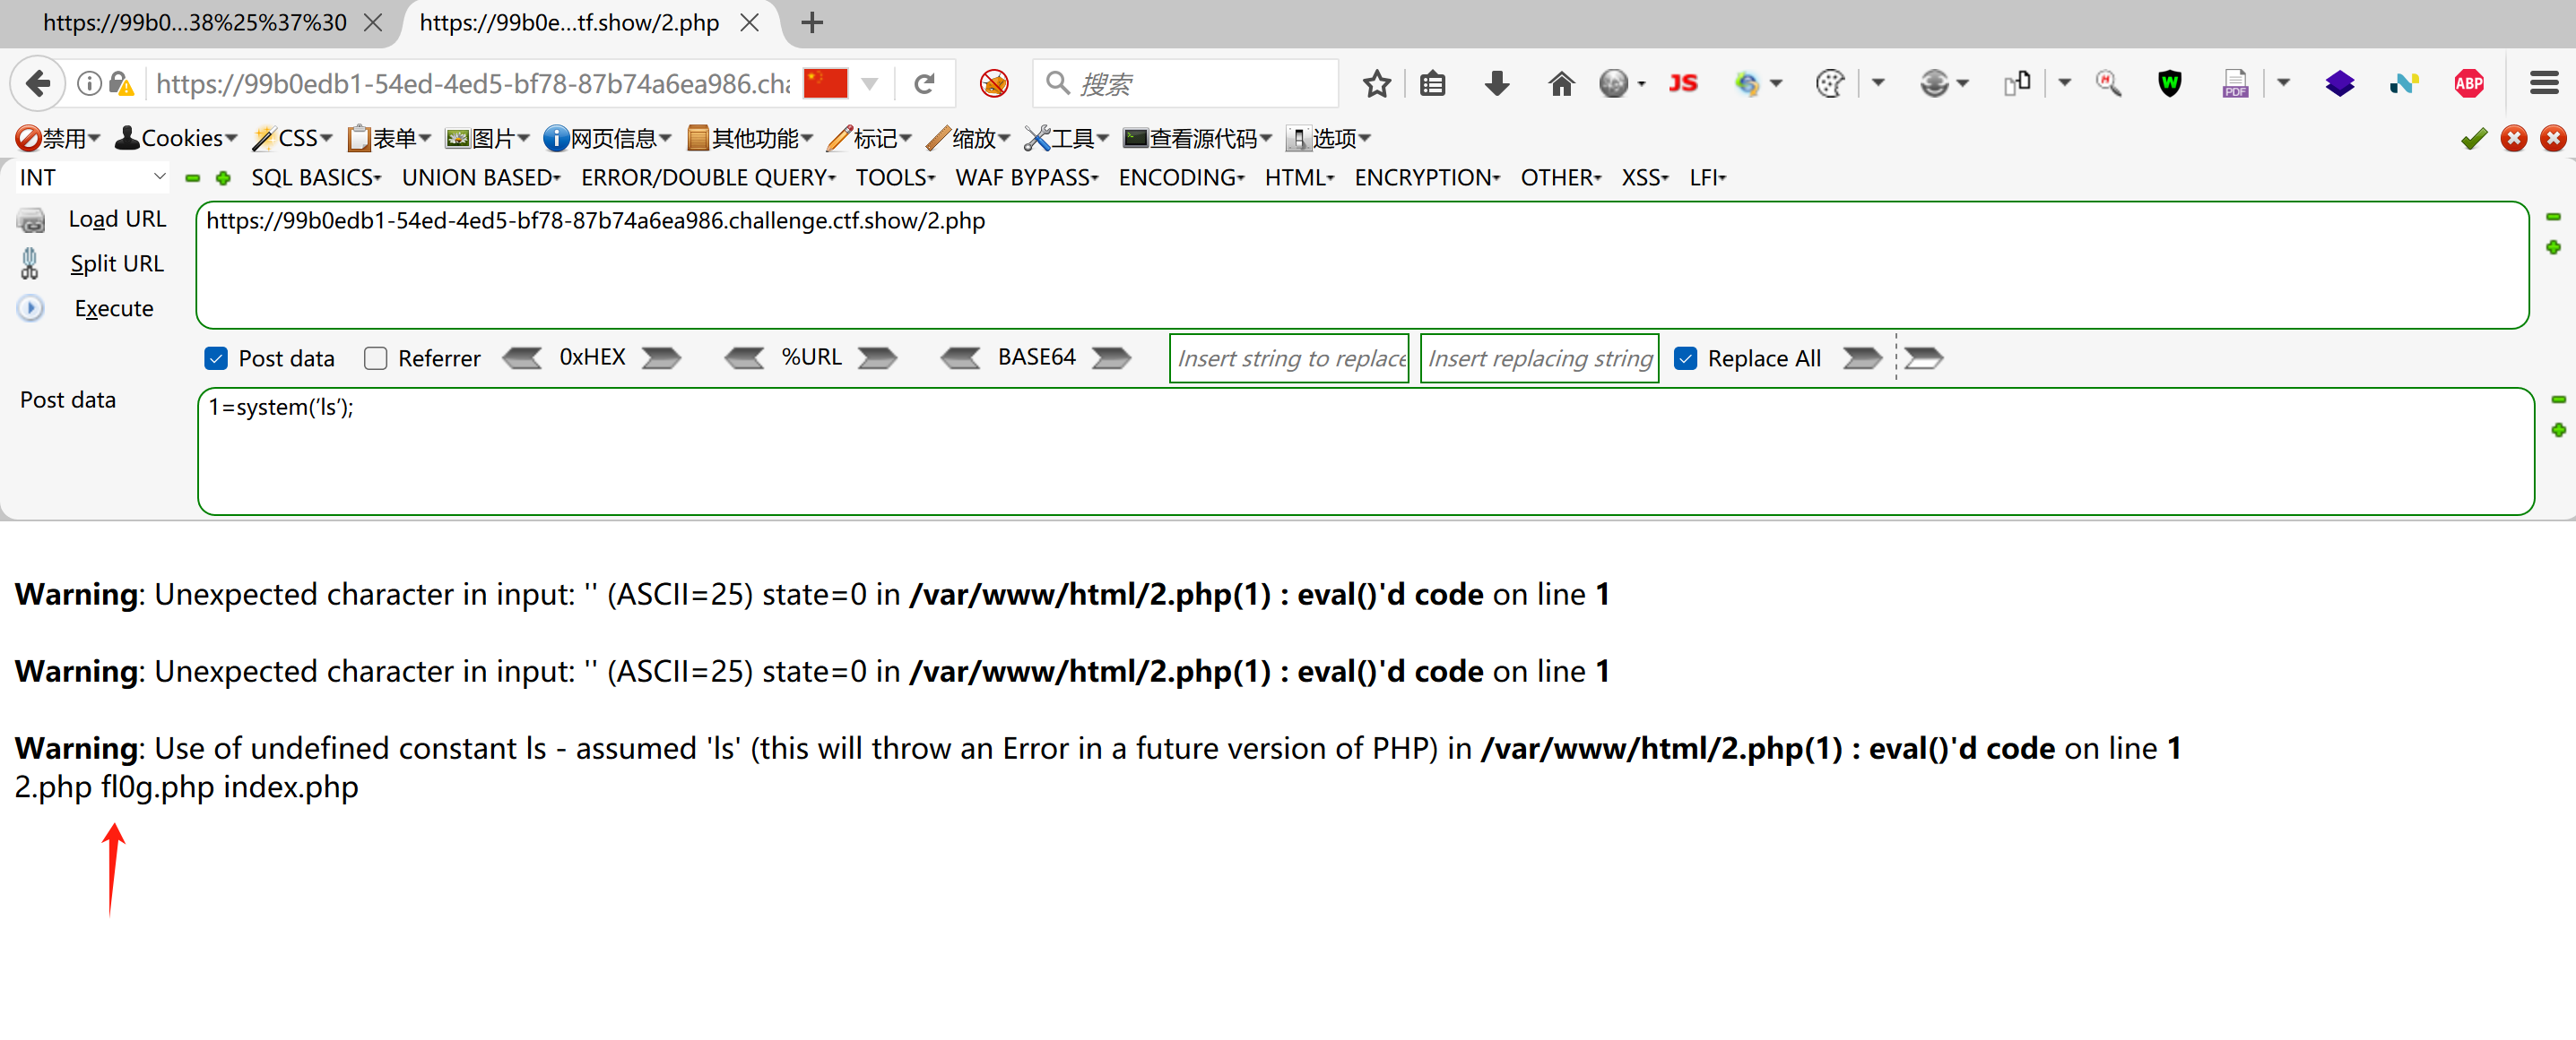The width and height of the screenshot is (2576, 1040).
Task: Open the WAF BYPASS menu
Action: pos(1026,178)
